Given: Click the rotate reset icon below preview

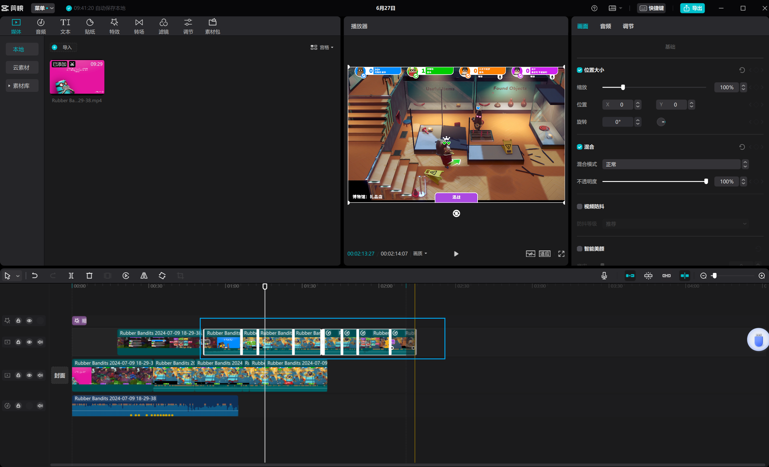Looking at the screenshot, I should [x=456, y=213].
